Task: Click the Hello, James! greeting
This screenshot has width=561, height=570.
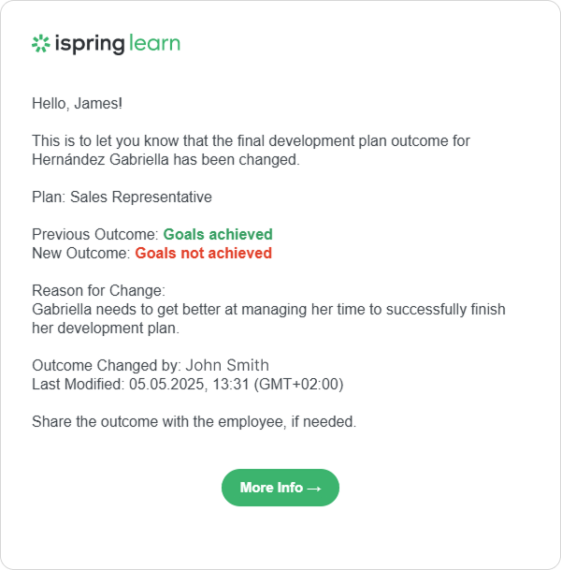Action: tap(77, 104)
